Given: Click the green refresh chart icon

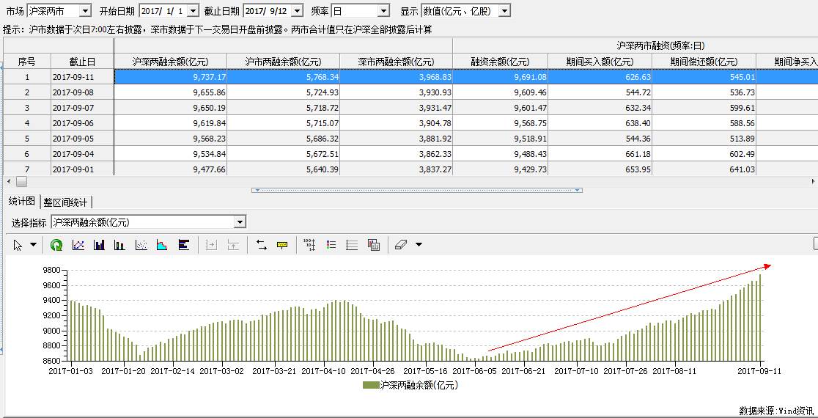Looking at the screenshot, I should click(56, 245).
